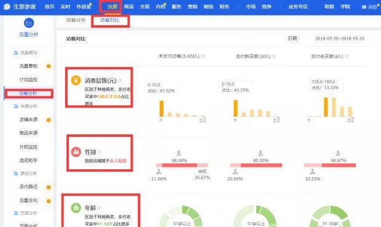Open 商品 in top navigation
The width and height of the screenshot is (381, 227).
[129, 7]
